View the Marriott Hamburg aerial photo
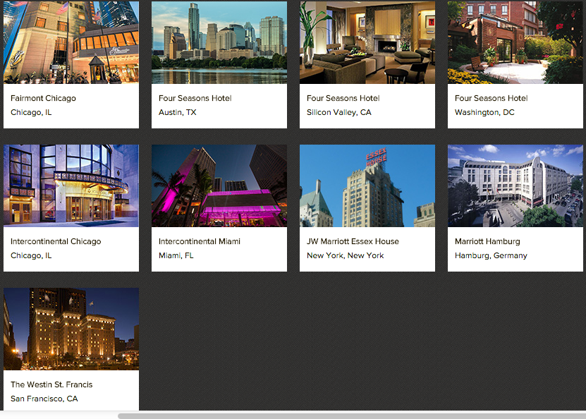Screen dimensions: 586x419 (515, 186)
